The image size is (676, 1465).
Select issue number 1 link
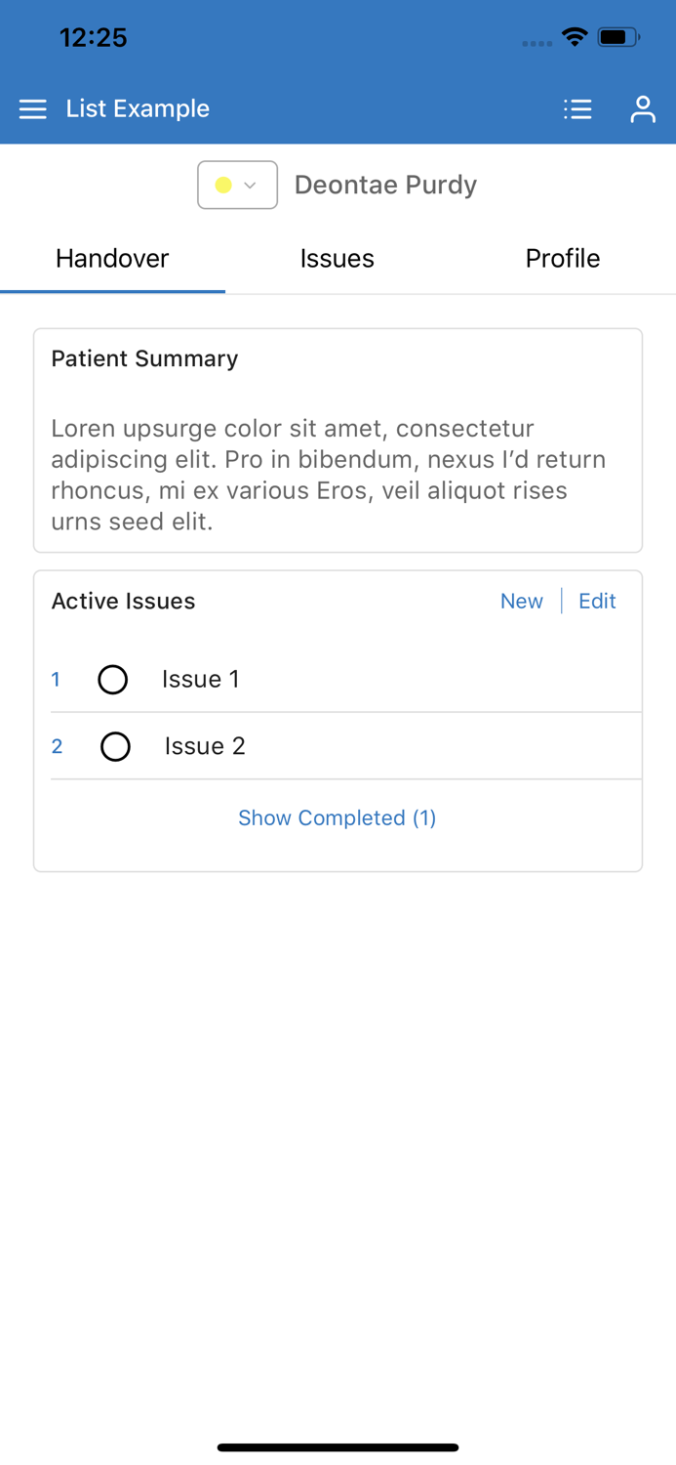coord(56,680)
